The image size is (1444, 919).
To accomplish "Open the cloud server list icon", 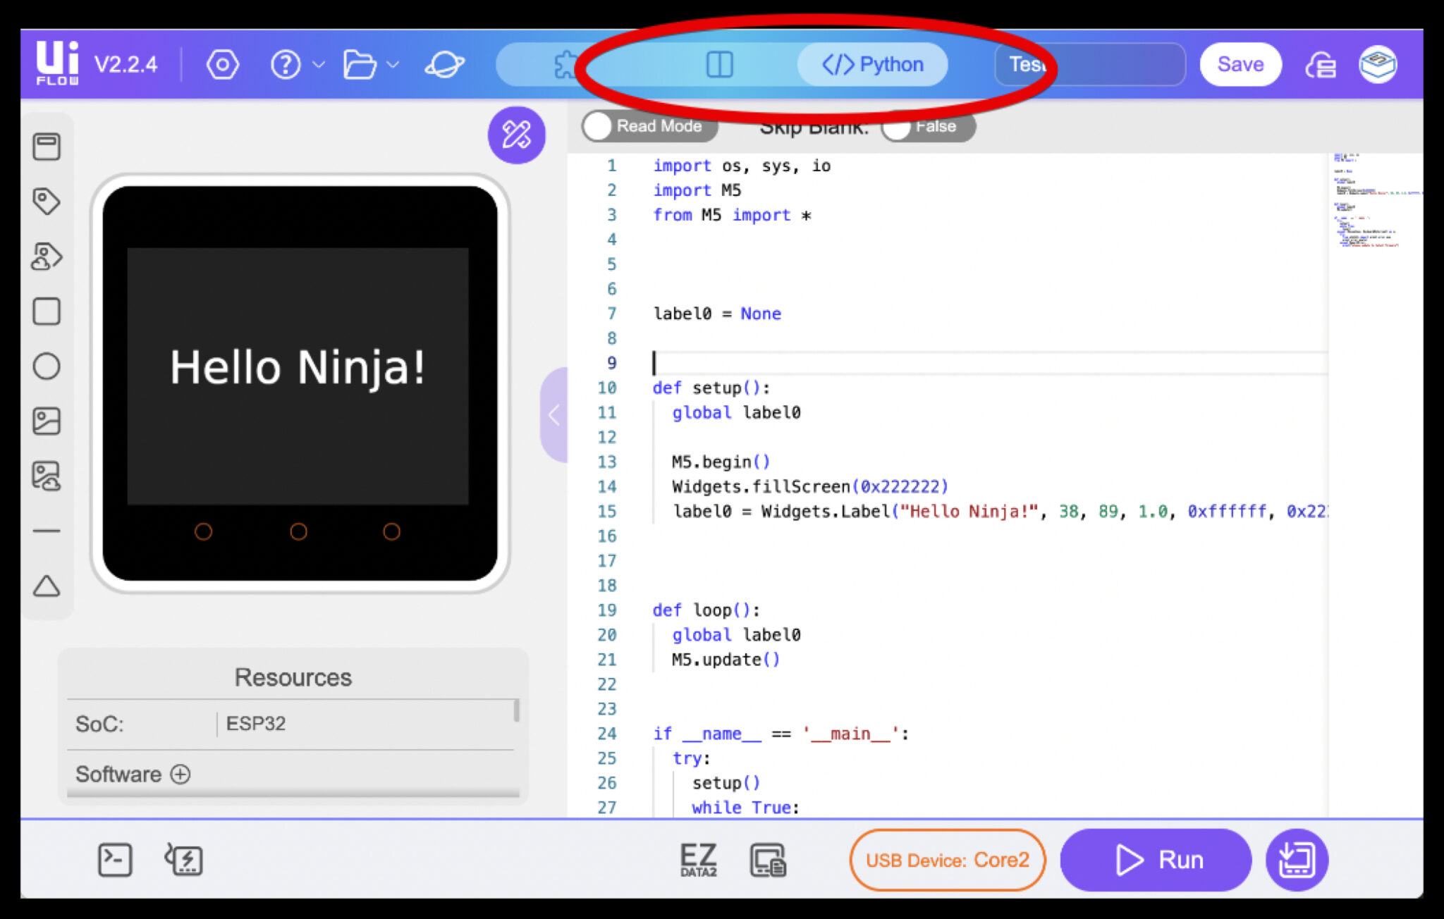I will tap(1320, 66).
